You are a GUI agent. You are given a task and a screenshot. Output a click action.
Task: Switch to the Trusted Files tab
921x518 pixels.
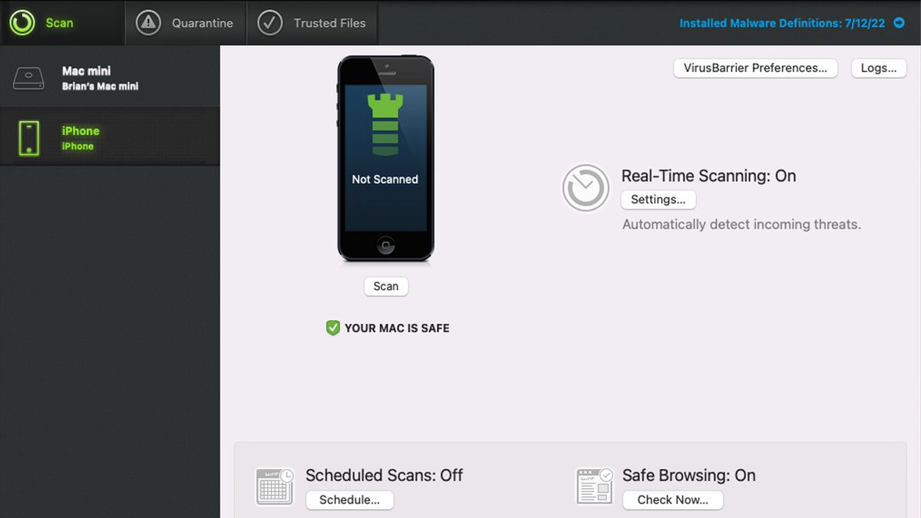tap(312, 23)
